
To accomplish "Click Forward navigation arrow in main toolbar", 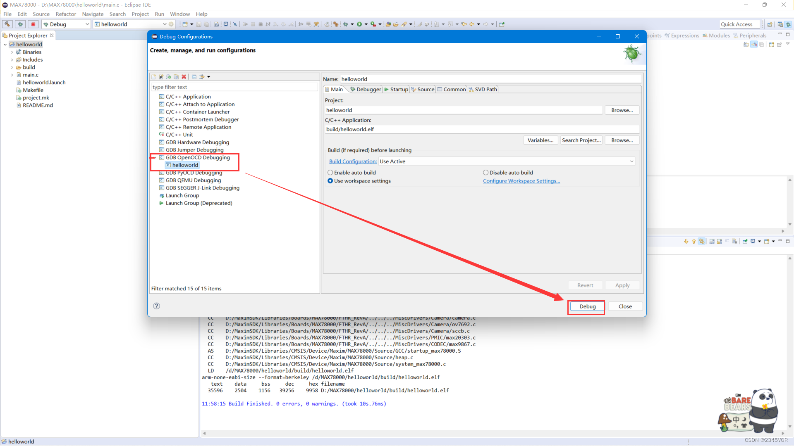I will (x=485, y=24).
